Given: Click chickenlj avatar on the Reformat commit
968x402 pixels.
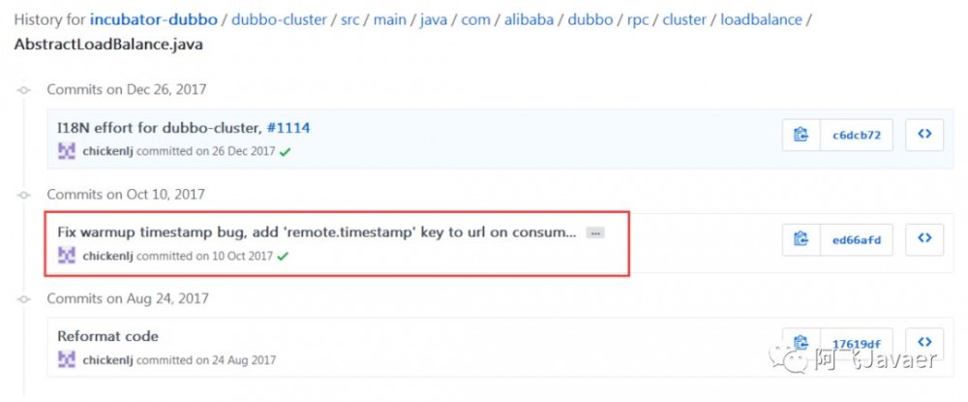Looking at the screenshot, I should [67, 360].
